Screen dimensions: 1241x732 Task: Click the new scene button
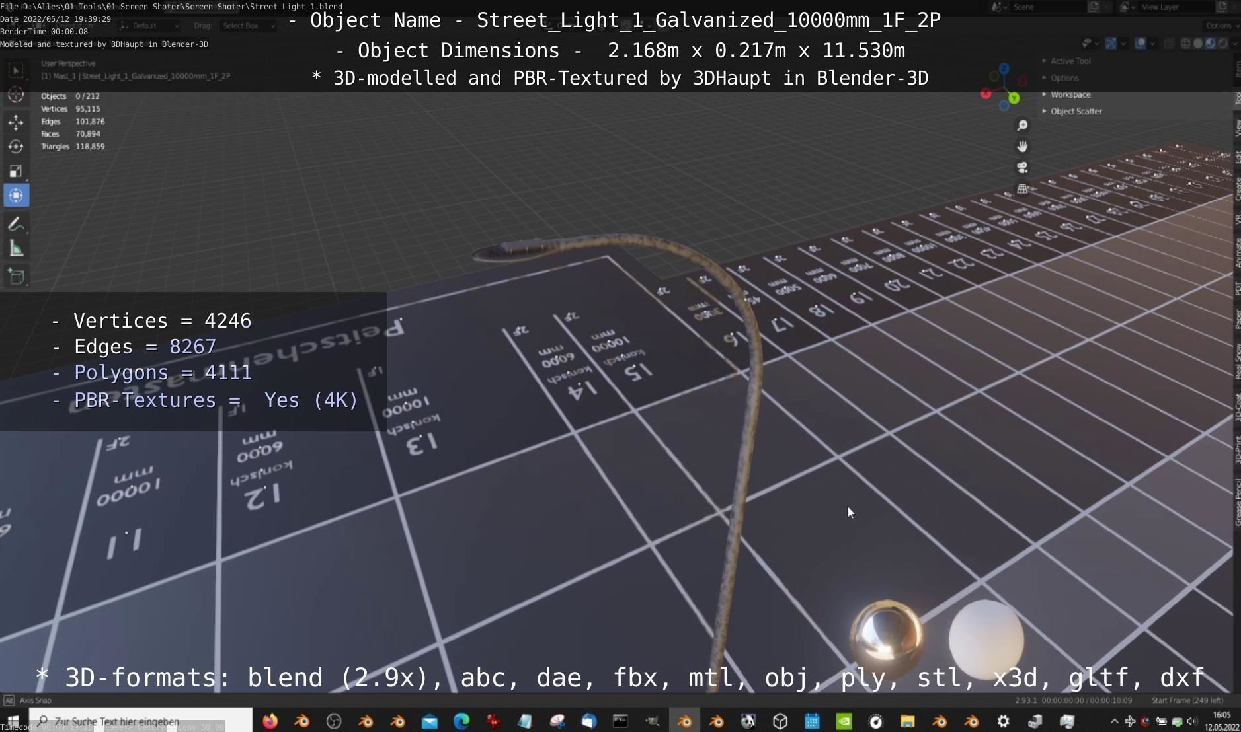tap(1094, 7)
